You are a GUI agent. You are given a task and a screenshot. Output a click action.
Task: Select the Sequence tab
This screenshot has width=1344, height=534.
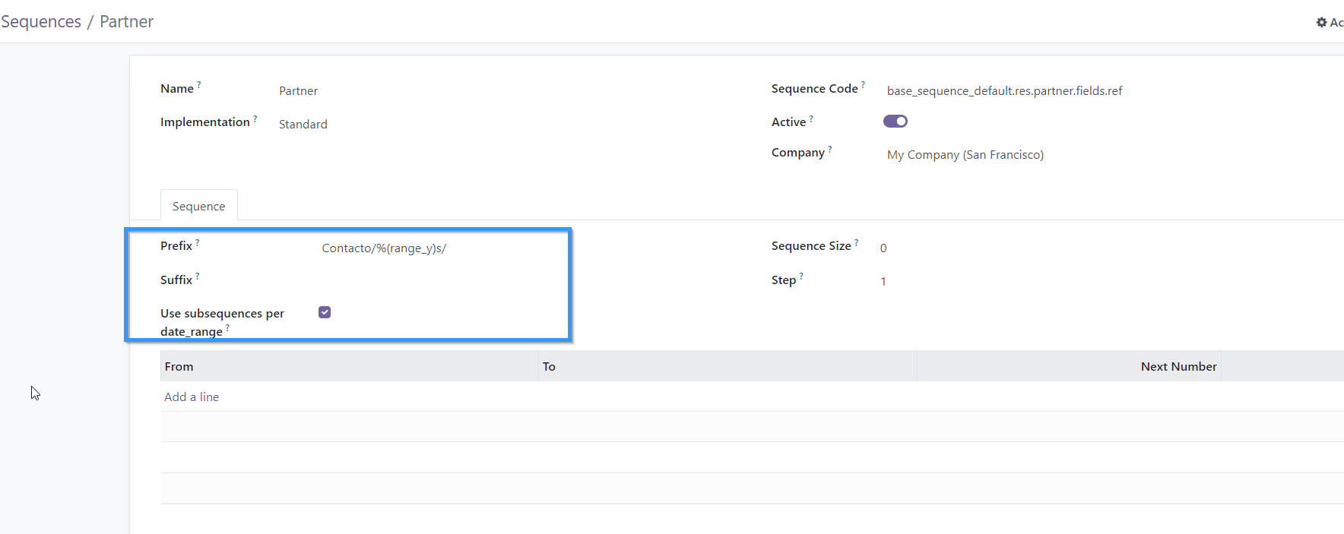[198, 206]
